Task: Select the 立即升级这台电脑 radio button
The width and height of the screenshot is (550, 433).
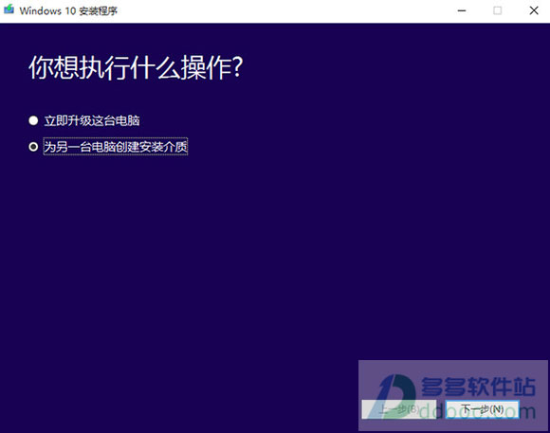Action: pyautogui.click(x=33, y=120)
